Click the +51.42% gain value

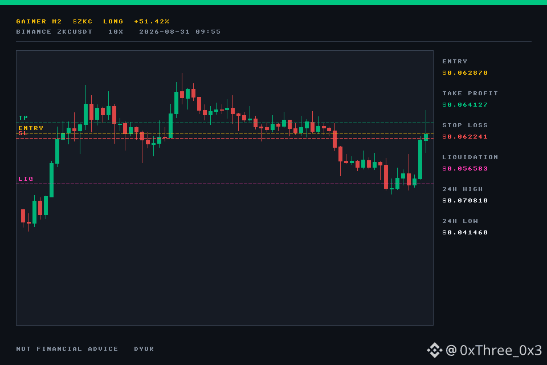tap(152, 21)
